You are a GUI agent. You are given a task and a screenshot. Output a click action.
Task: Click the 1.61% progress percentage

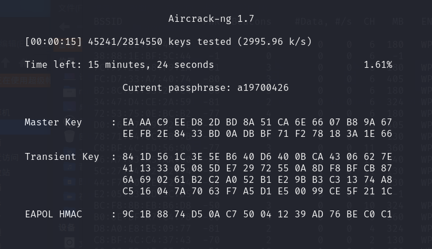pos(377,65)
